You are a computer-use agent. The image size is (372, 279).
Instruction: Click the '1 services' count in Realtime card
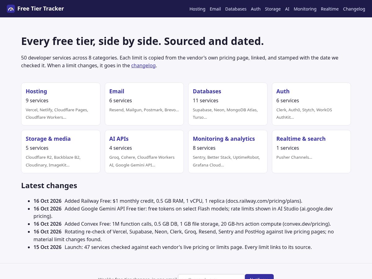pyautogui.click(x=288, y=148)
